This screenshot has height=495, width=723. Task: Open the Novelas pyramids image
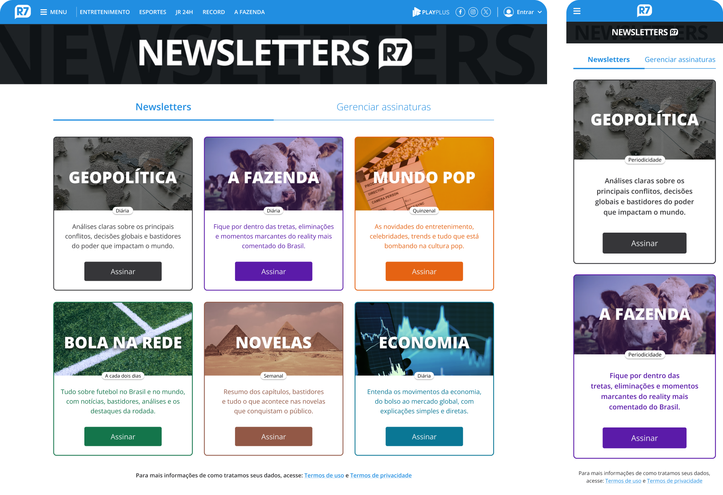pos(274,339)
